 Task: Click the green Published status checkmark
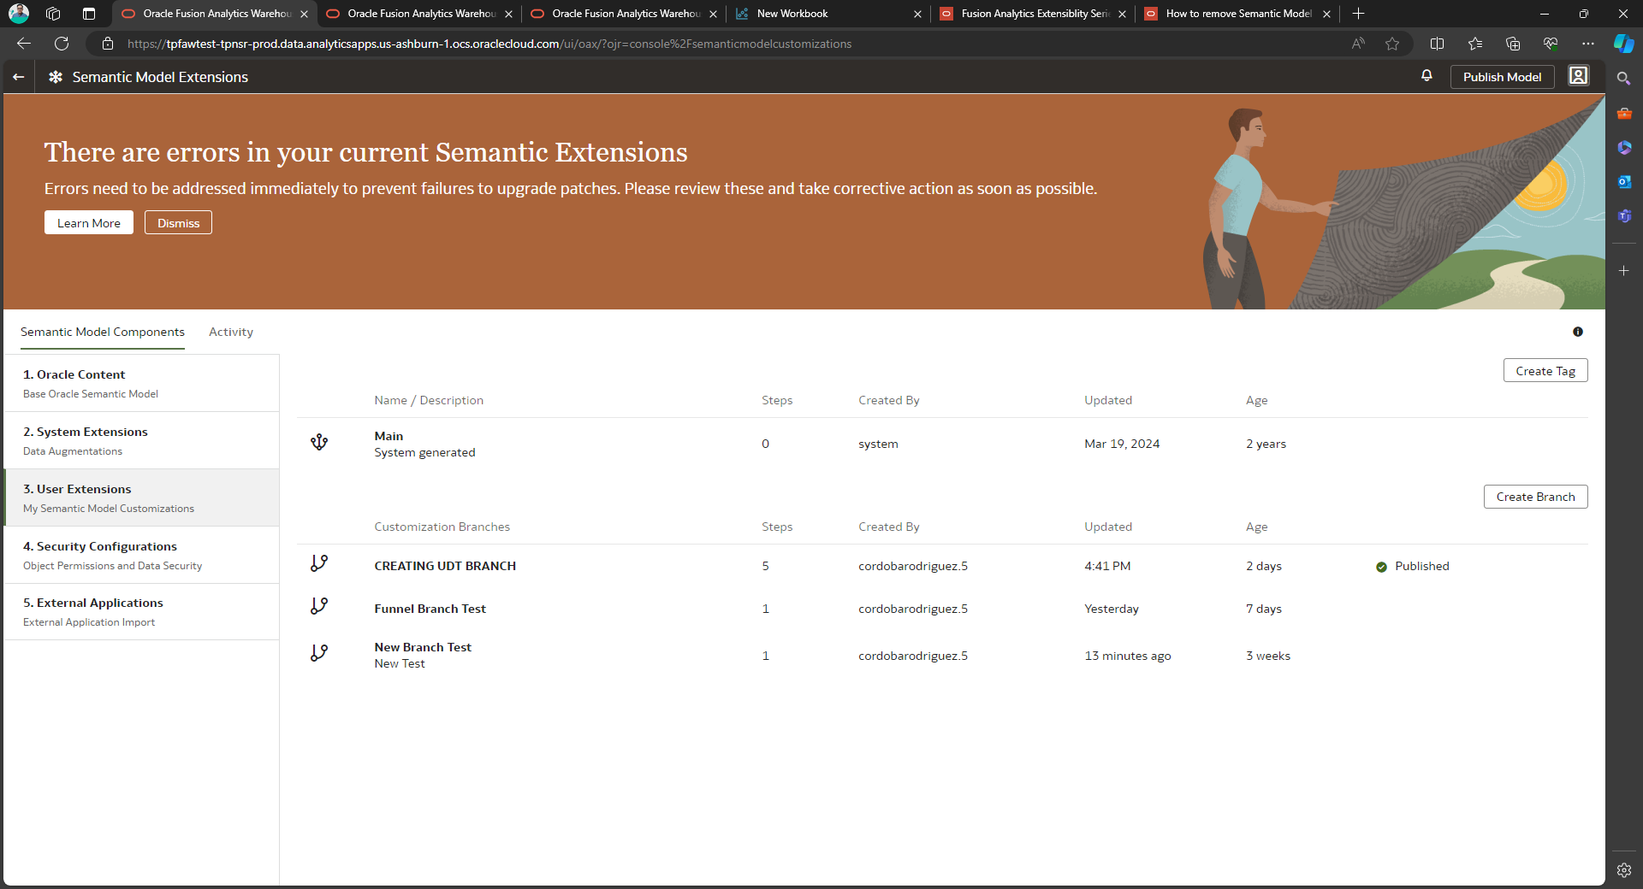[1381, 567]
